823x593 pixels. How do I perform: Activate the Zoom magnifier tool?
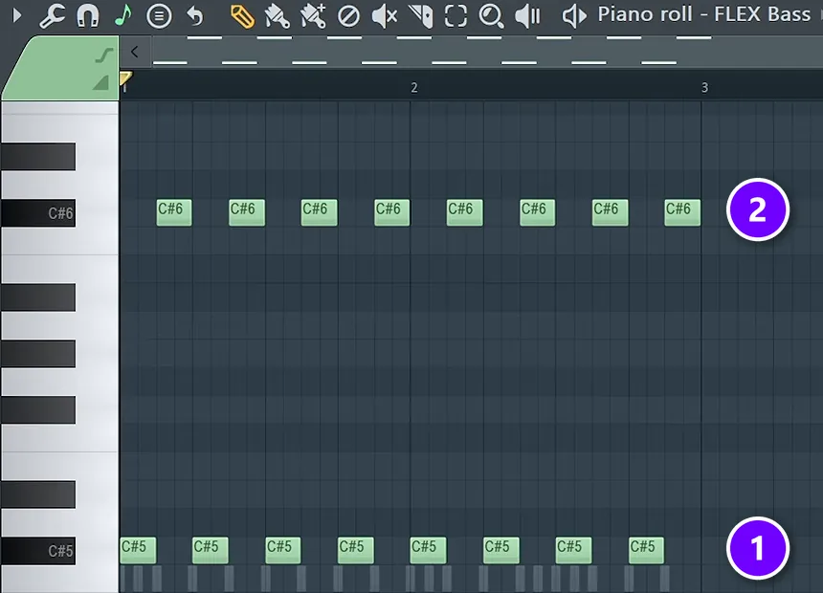[491, 16]
